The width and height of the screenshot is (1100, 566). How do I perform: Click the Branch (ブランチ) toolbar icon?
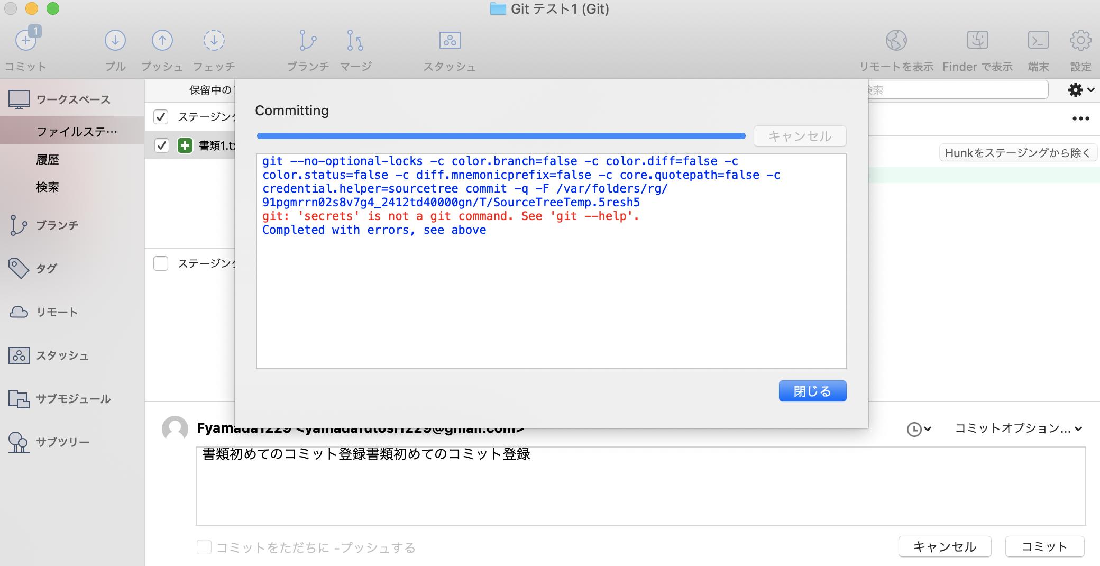coord(307,40)
